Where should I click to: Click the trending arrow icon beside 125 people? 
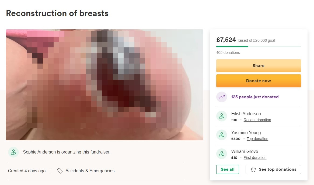click(x=222, y=97)
